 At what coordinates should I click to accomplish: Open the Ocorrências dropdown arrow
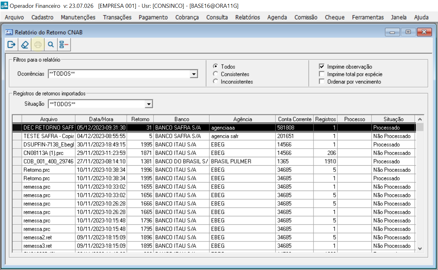194,74
